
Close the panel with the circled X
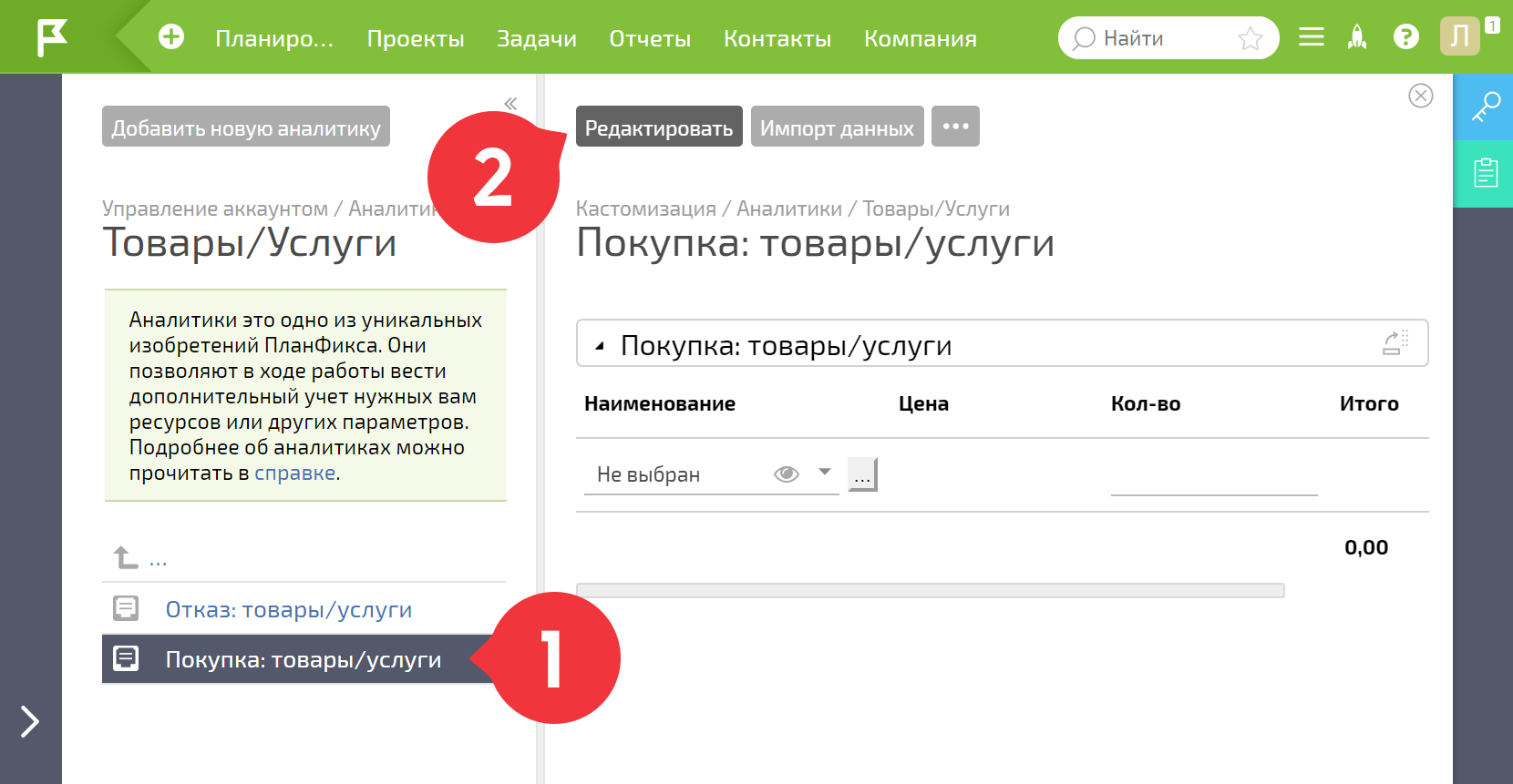1421,96
